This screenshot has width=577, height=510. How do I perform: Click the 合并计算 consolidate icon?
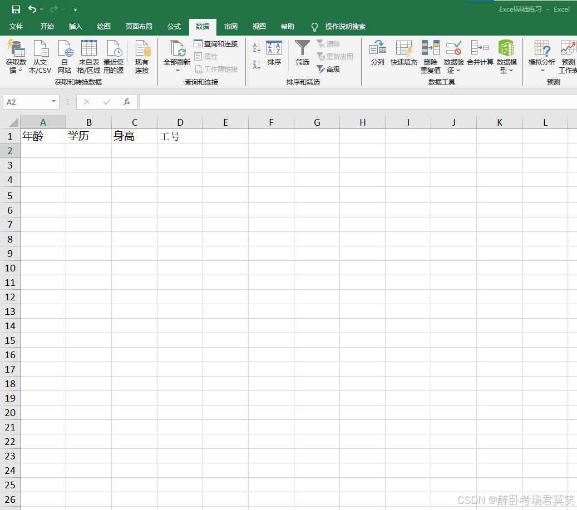coord(480,53)
